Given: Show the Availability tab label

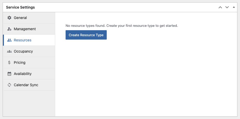Looking at the screenshot, I should point(23,74).
